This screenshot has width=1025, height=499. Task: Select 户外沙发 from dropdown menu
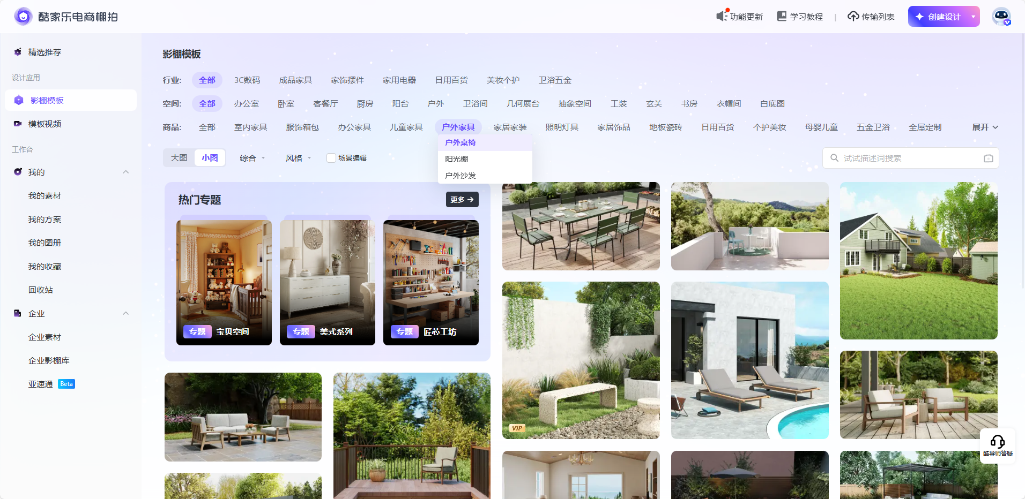(x=485, y=176)
